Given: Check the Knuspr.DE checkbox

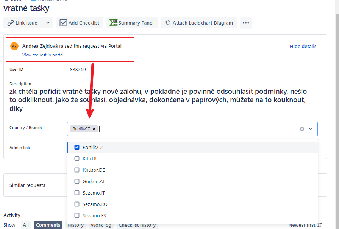Looking at the screenshot, I should pyautogui.click(x=77, y=170).
